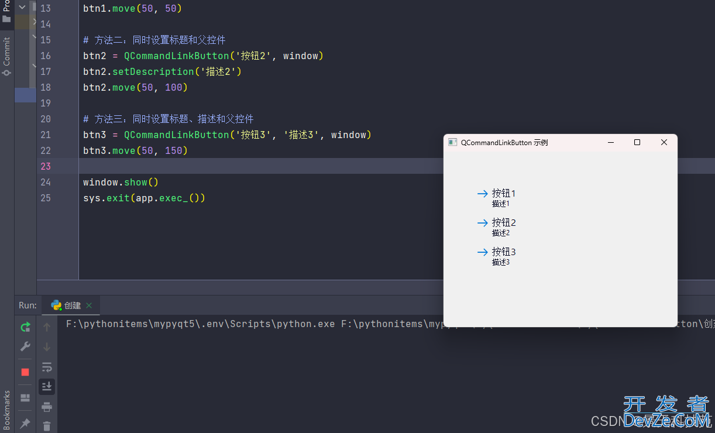Click the down arrow in Run console
Viewport: 715px width, 433px height.
(47, 347)
